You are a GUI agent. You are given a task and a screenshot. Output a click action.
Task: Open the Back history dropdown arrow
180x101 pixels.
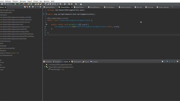point(74,4)
